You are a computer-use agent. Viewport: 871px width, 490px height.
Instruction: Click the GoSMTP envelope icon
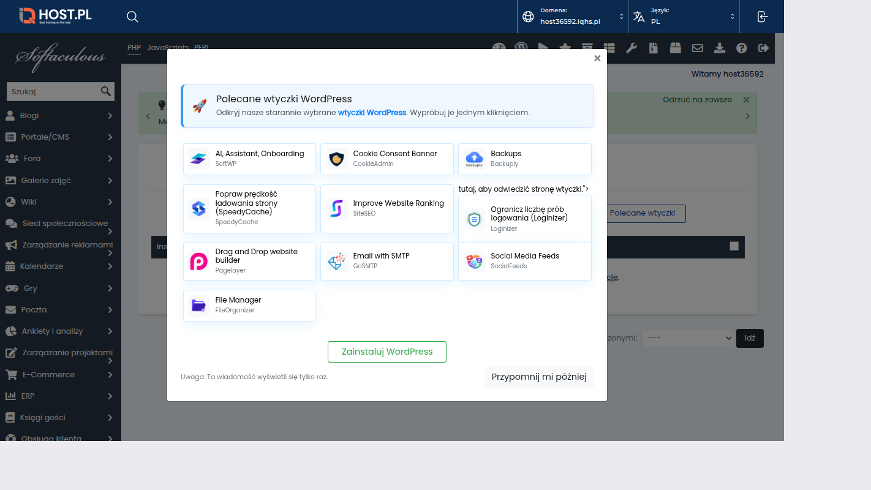click(337, 261)
